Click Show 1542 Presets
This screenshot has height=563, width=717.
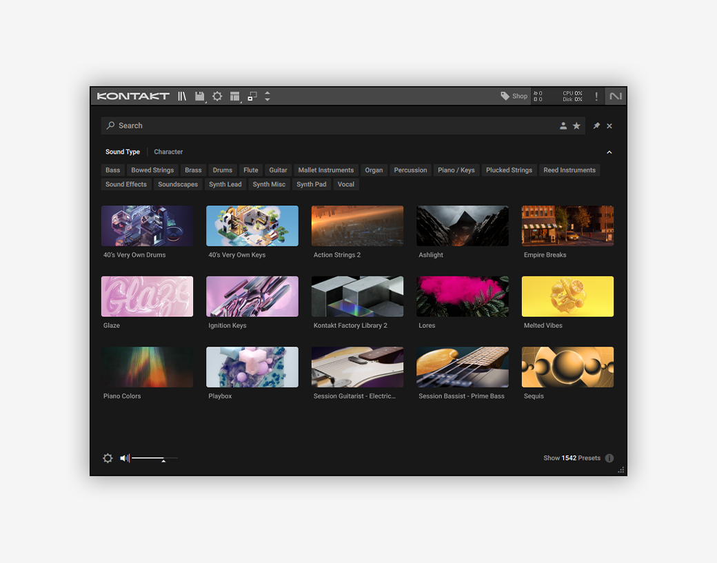point(572,458)
